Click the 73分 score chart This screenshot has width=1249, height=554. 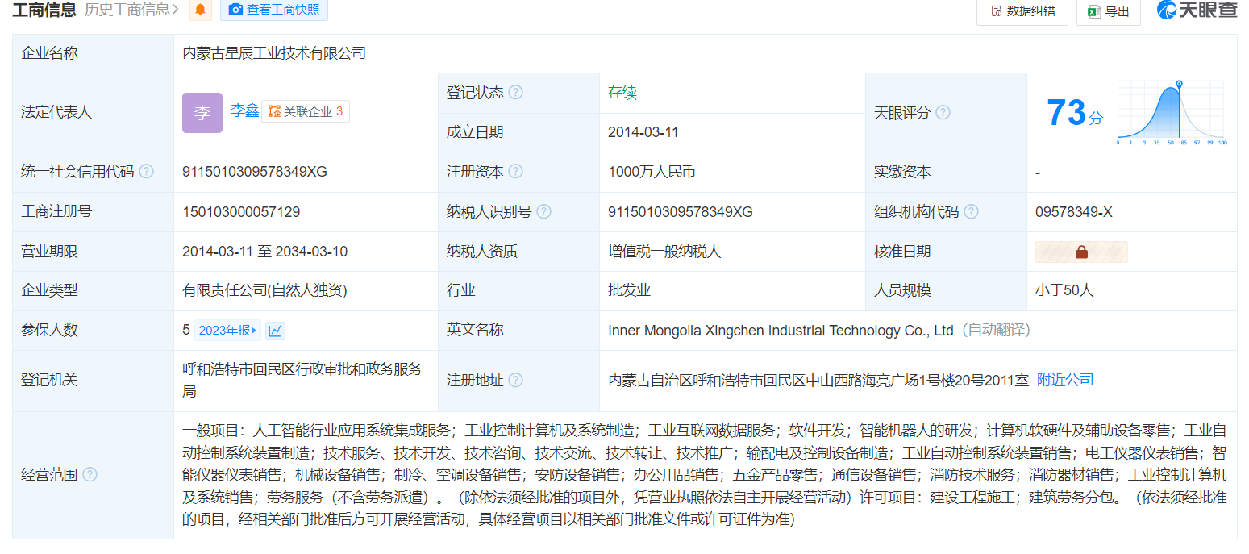(x=1170, y=113)
